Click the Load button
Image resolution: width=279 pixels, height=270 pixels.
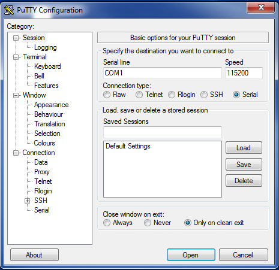pos(244,148)
